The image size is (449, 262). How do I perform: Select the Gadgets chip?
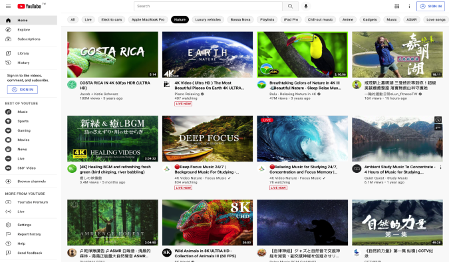[370, 20]
